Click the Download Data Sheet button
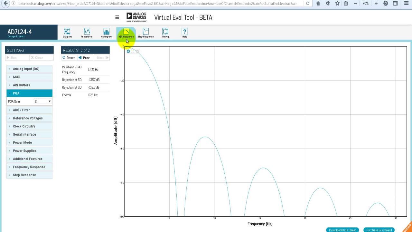 tap(342, 230)
